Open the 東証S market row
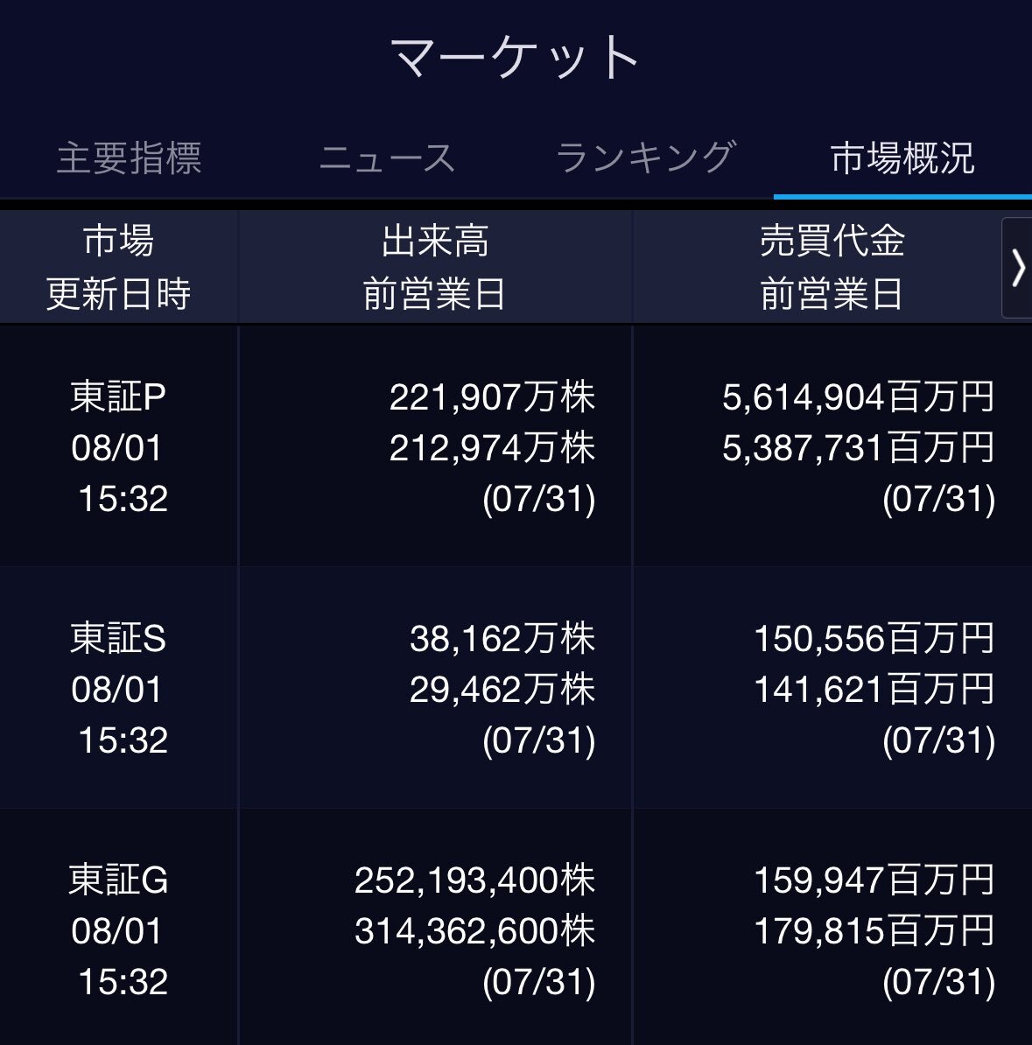The height and width of the screenshot is (1045, 1032). click(x=516, y=688)
